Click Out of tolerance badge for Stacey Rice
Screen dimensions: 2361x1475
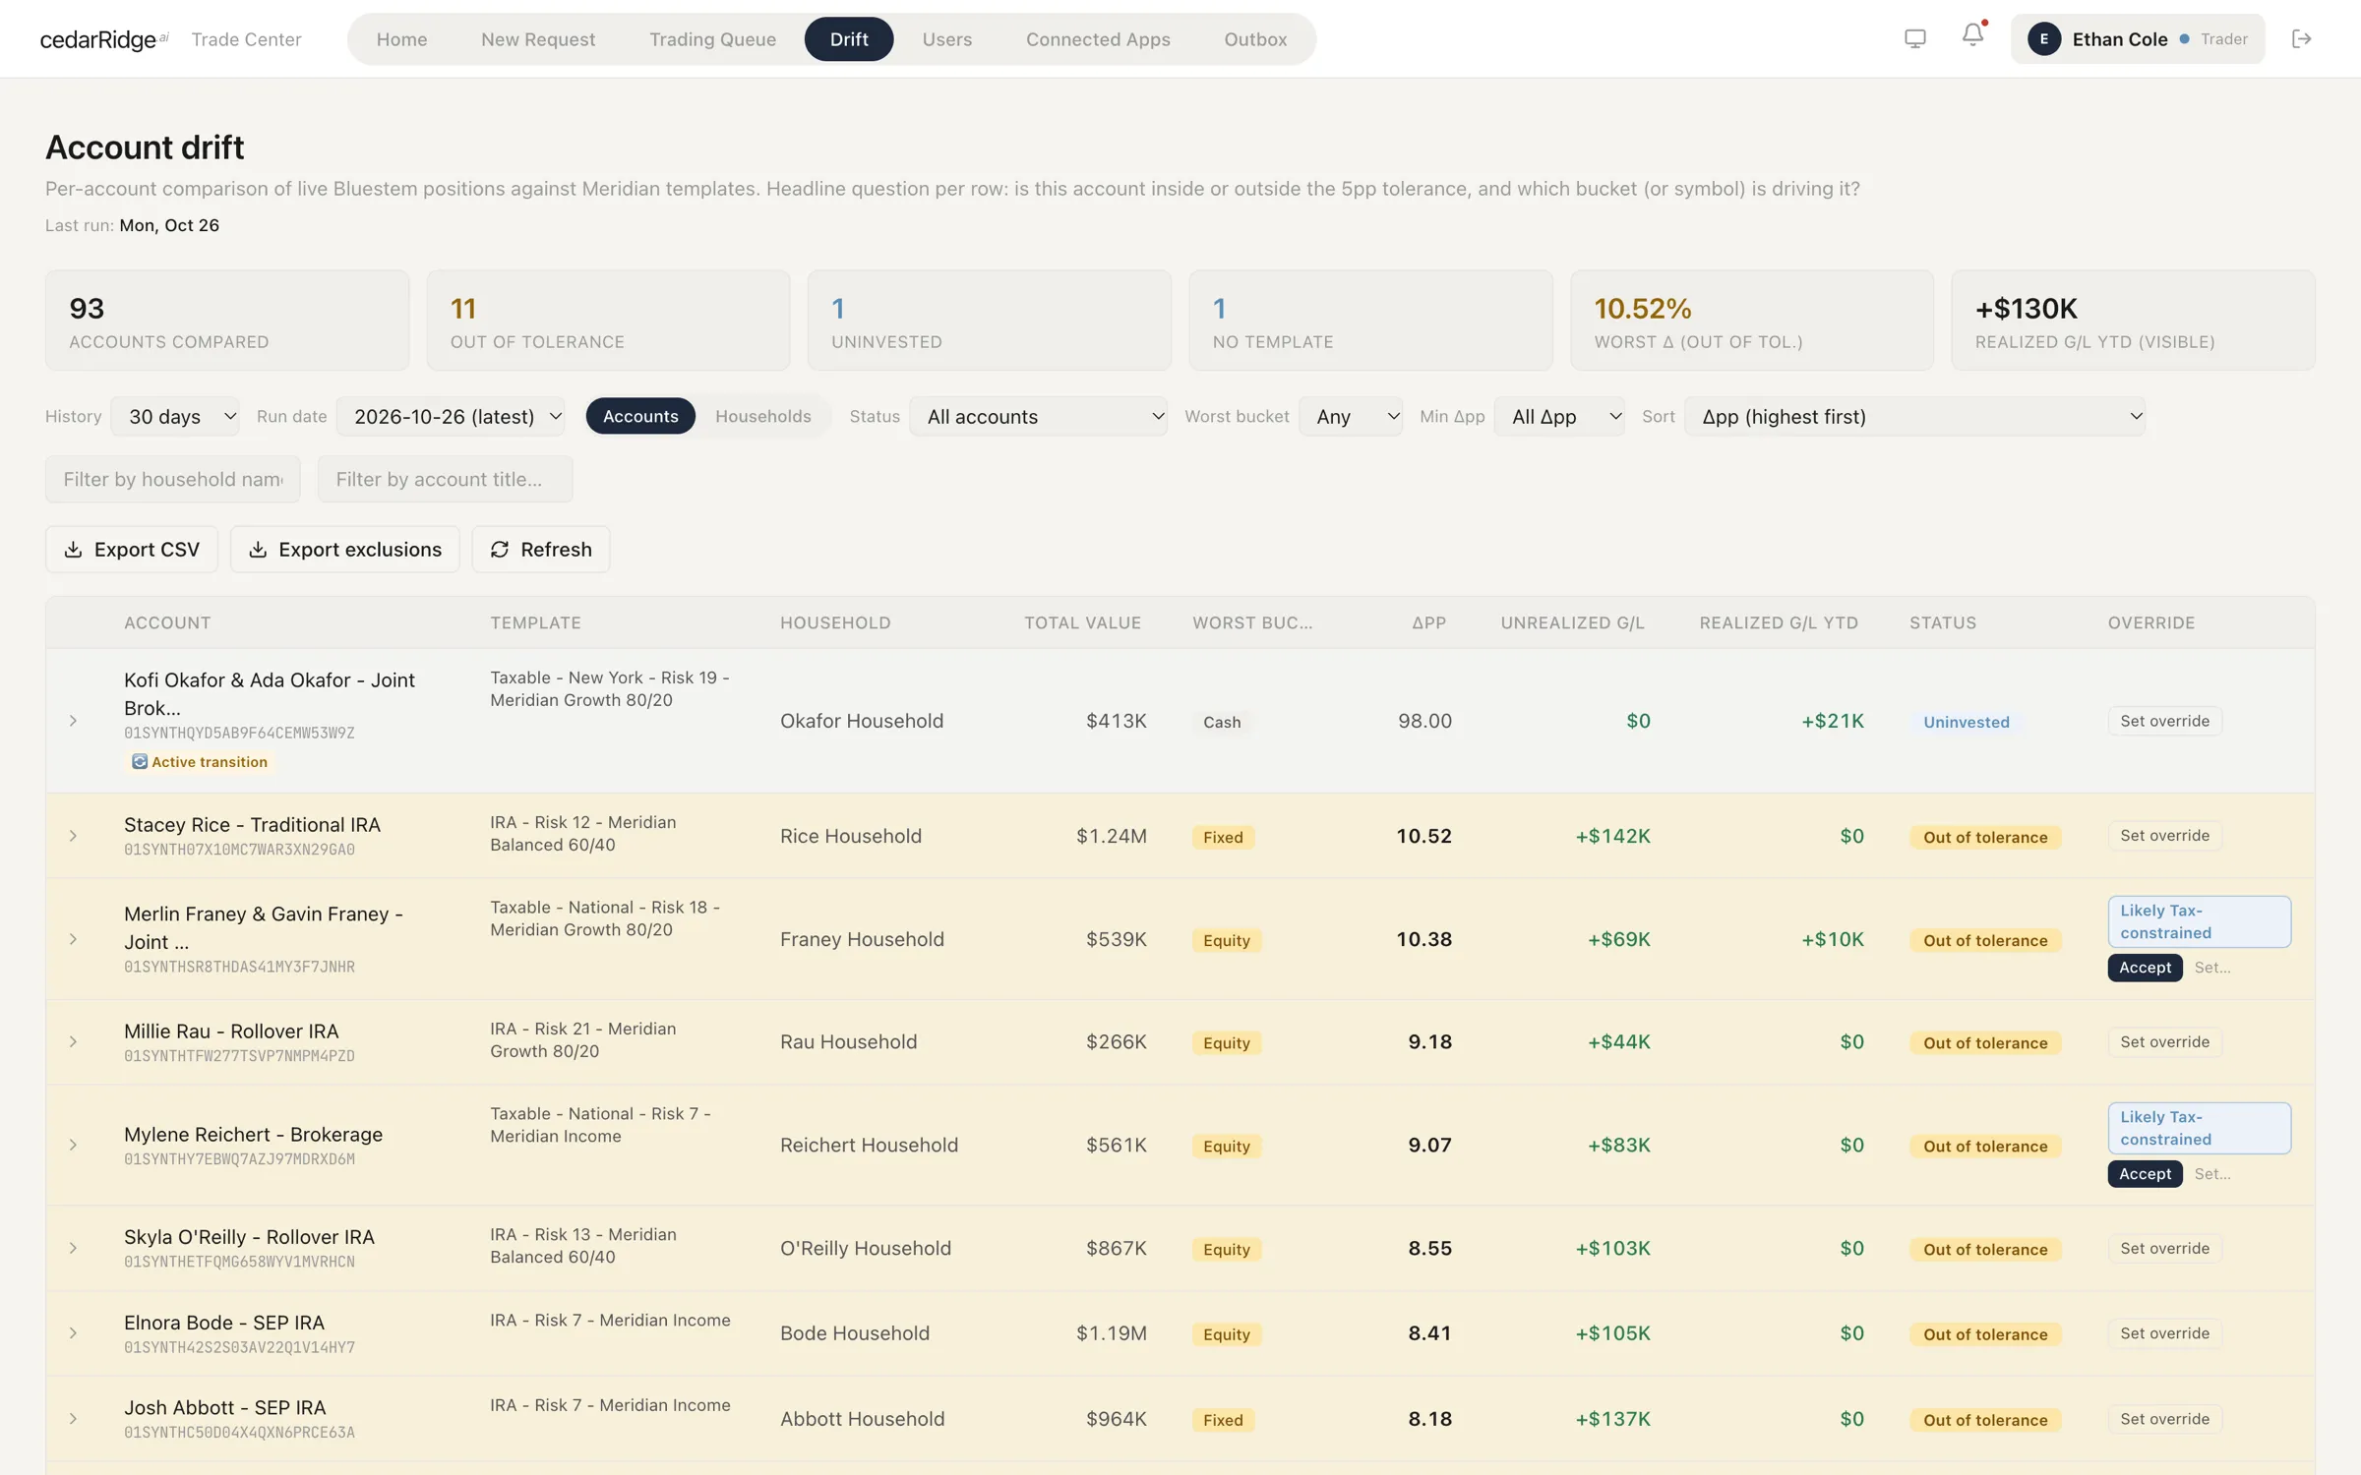(1985, 837)
